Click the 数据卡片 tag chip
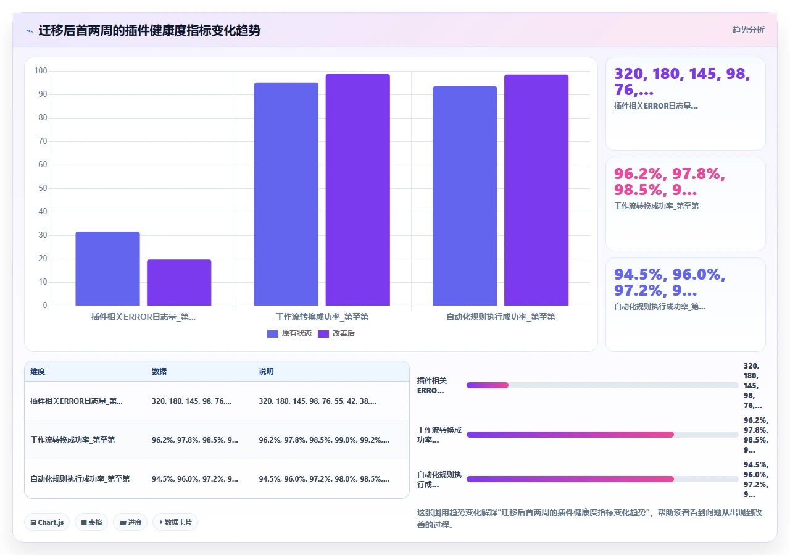 (x=175, y=522)
